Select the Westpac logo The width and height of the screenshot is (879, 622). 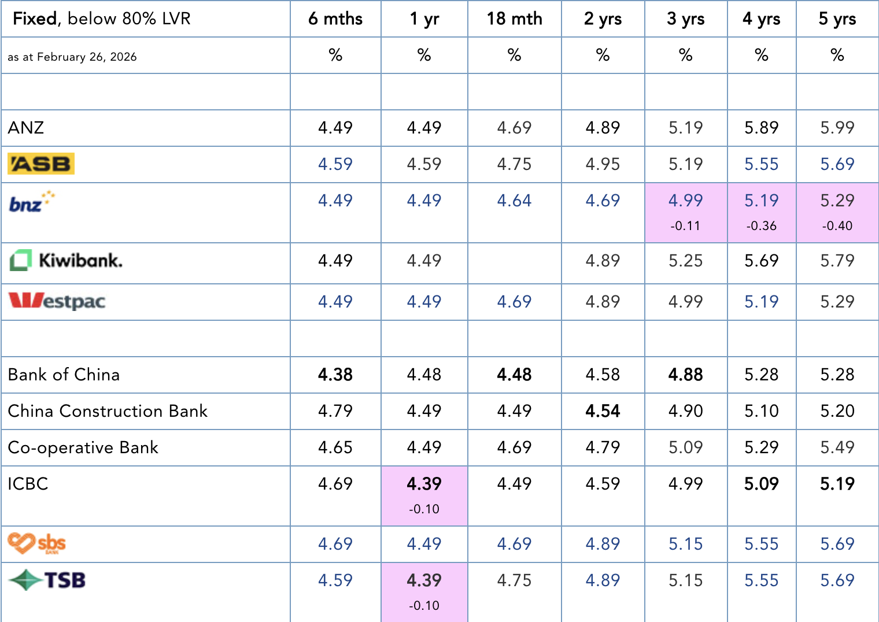57,301
